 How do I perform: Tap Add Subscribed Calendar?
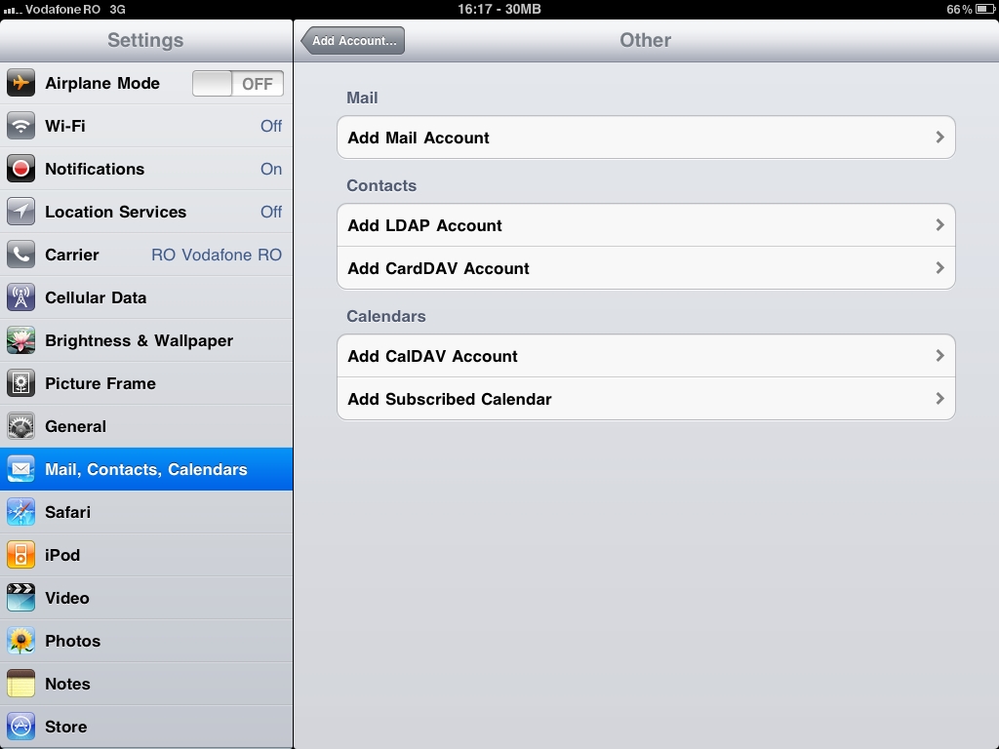coord(646,399)
